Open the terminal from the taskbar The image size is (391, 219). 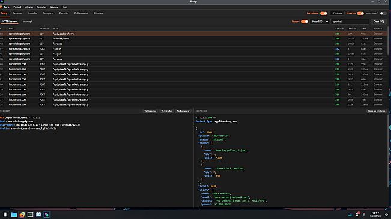click(30, 214)
